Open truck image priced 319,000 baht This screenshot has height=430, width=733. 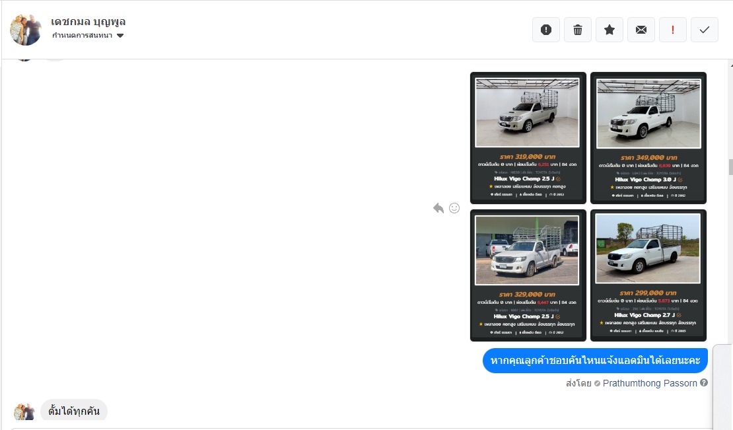coord(528,138)
